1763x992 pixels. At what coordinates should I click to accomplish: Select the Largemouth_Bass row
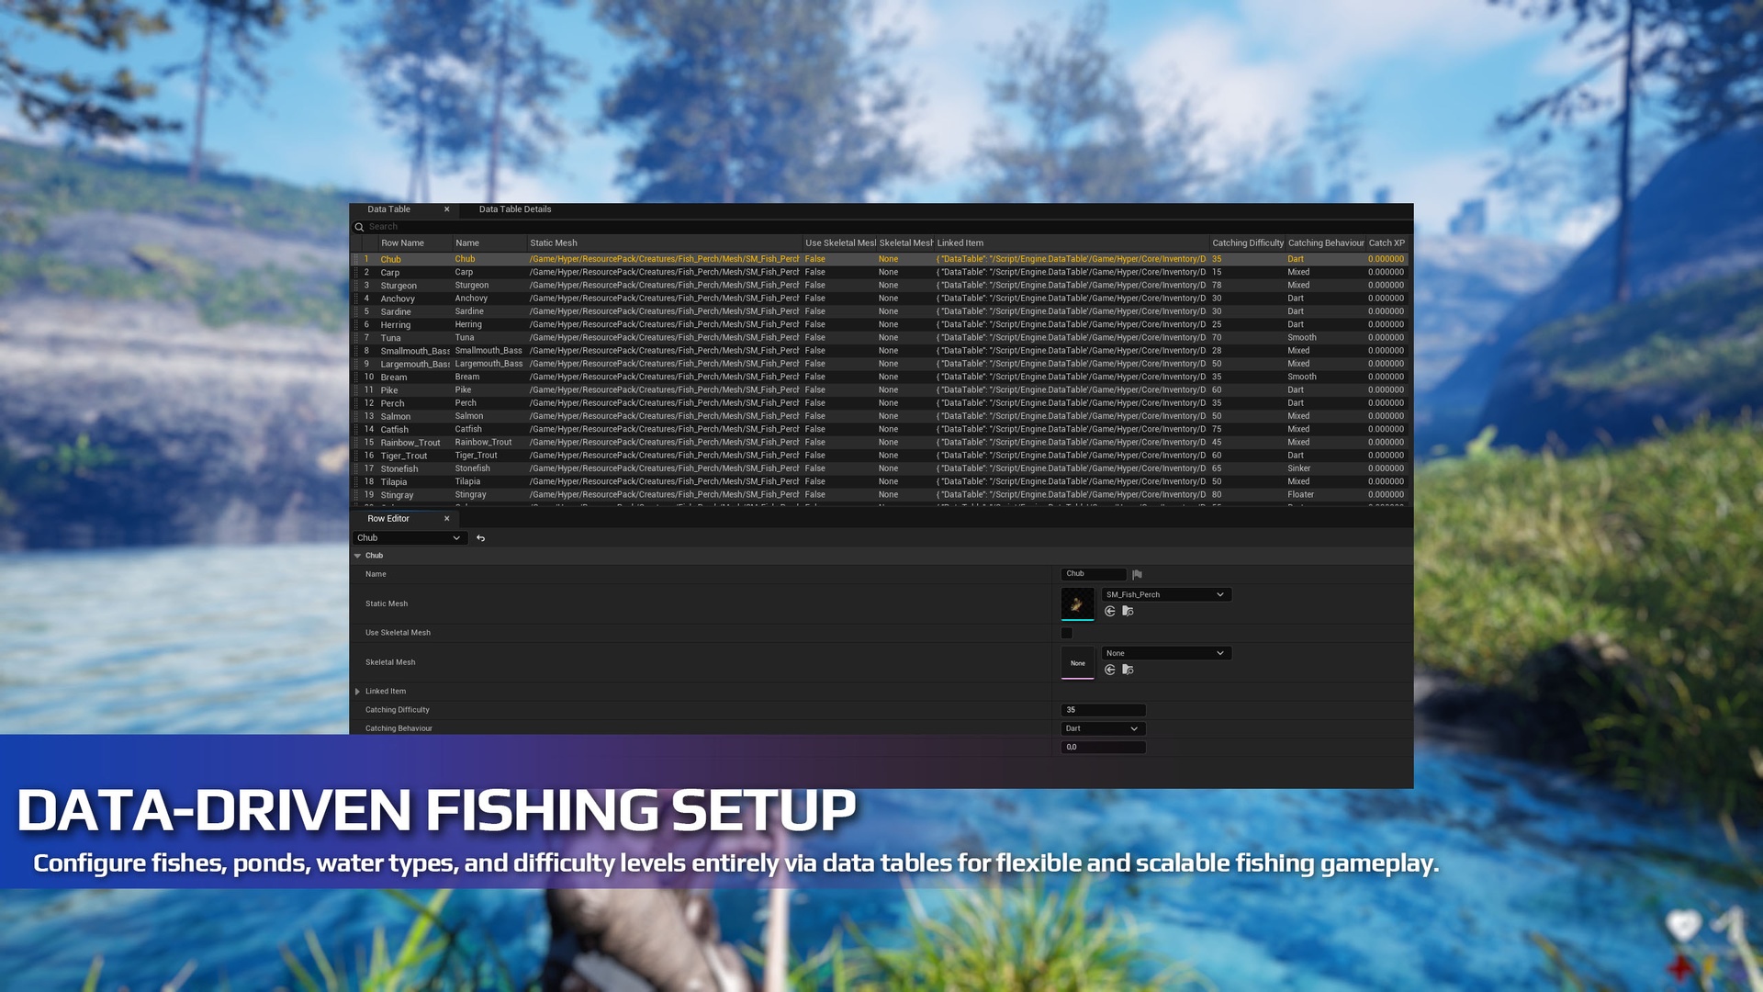[x=881, y=364]
